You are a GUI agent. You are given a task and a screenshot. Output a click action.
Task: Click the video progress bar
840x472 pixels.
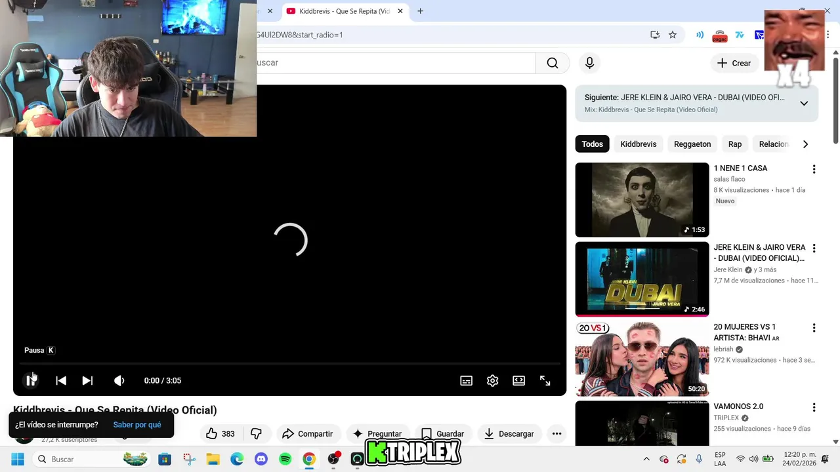(289, 363)
